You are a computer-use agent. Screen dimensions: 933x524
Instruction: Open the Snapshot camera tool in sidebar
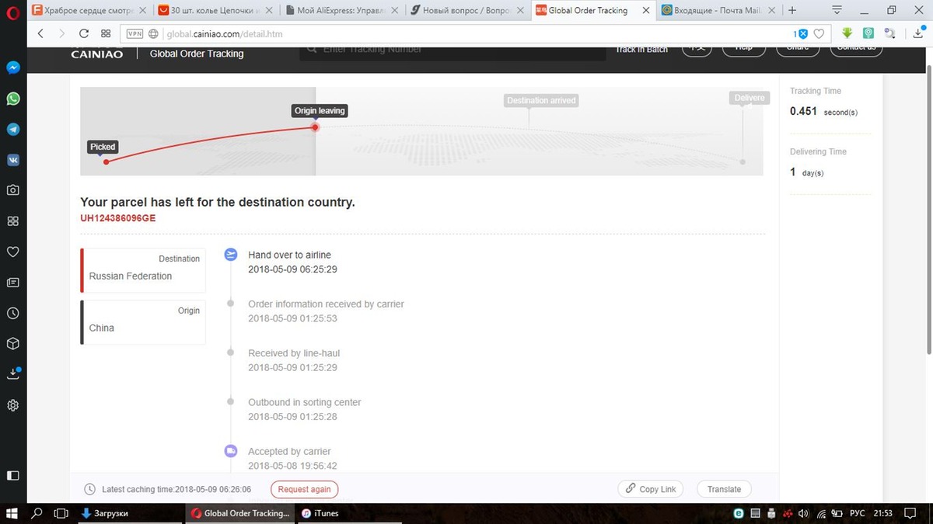point(13,190)
